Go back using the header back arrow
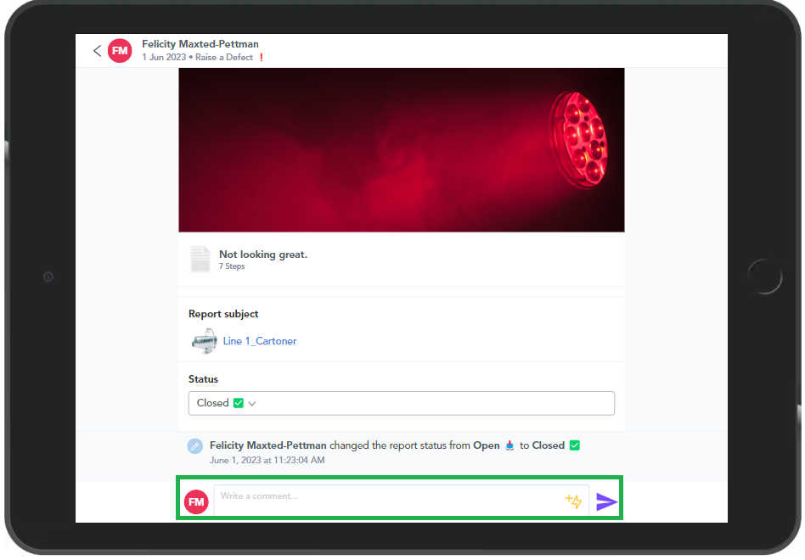The width and height of the screenshot is (805, 560). point(97,51)
